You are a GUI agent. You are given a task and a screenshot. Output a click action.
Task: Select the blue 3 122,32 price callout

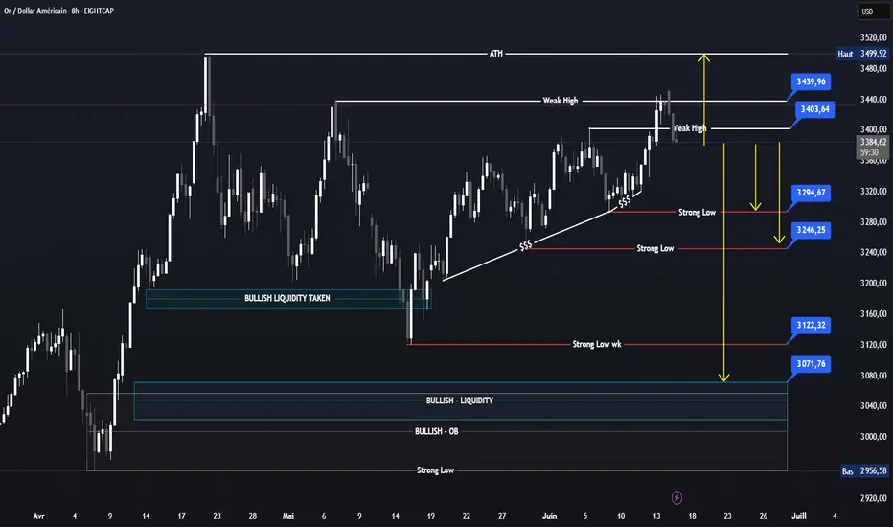(811, 325)
